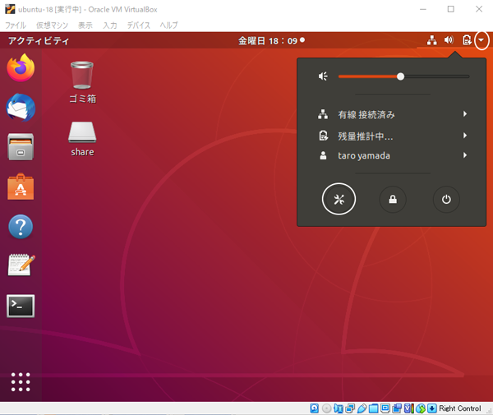Select the ゴミ箱 trash desktop icon
The height and width of the screenshot is (415, 493).
pyautogui.click(x=82, y=82)
